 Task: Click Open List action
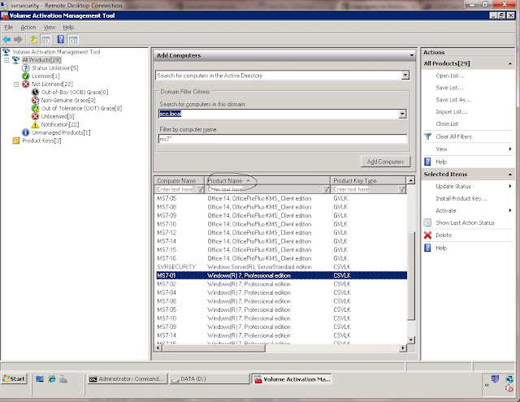pos(450,76)
